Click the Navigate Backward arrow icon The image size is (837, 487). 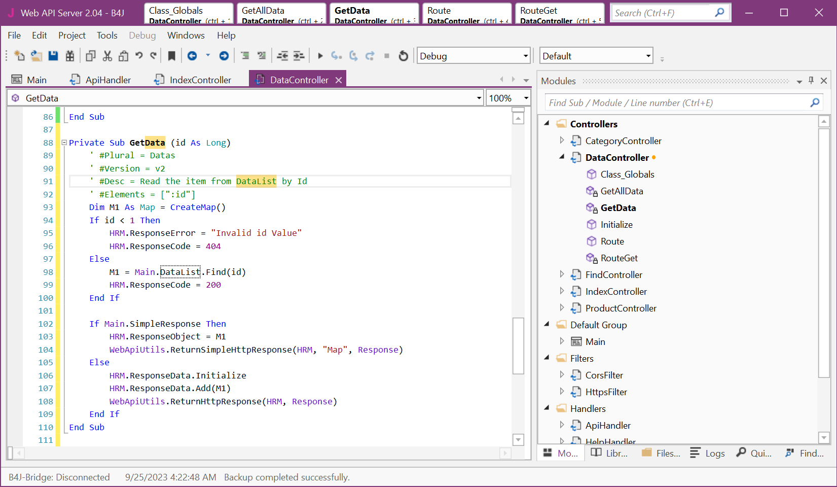coord(192,56)
